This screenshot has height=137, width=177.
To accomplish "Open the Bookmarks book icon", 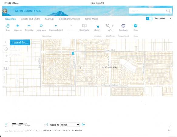I will coord(84,26).
